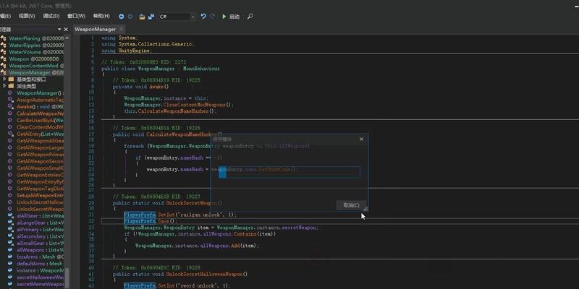The image size is (579, 289).
Task: Start debugging with the green play icon
Action: (x=224, y=17)
